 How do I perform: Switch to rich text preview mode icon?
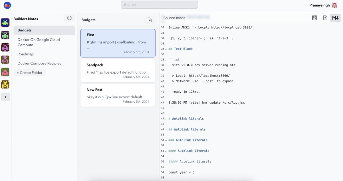point(314,18)
